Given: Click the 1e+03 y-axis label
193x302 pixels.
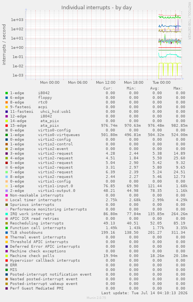Looking at the screenshot, I should [17, 20].
